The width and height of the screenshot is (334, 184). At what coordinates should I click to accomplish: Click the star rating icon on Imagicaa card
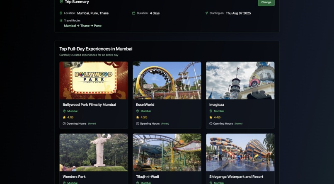(211, 117)
